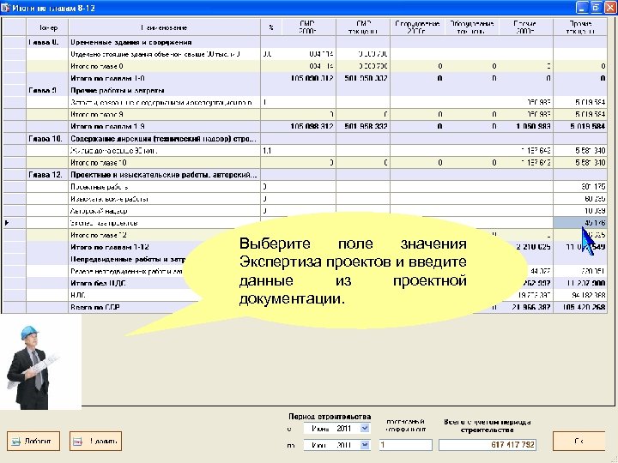The image size is (618, 463).
Task: Click the coefficient input field containing 1
Action: [x=405, y=445]
